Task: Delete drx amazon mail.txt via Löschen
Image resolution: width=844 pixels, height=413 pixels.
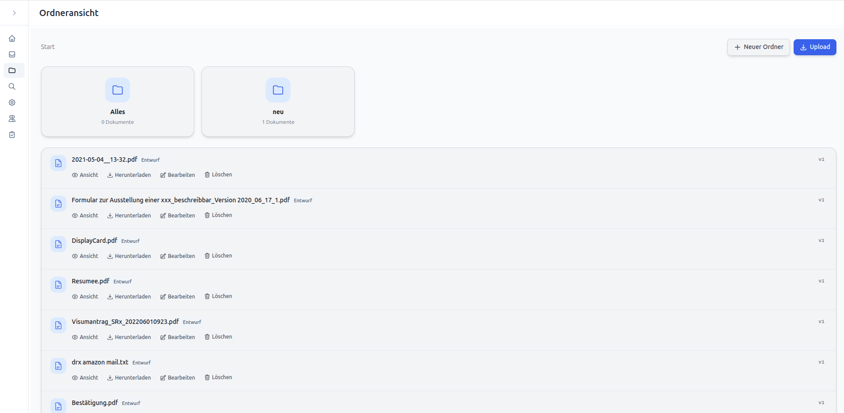Action: (218, 377)
